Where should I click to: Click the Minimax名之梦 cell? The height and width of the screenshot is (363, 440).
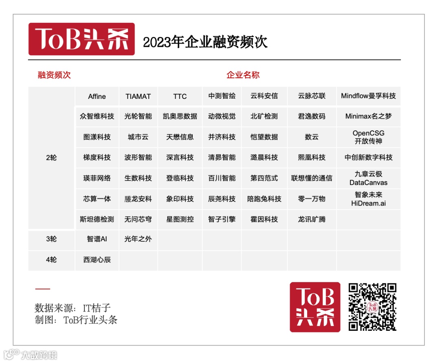point(368,116)
